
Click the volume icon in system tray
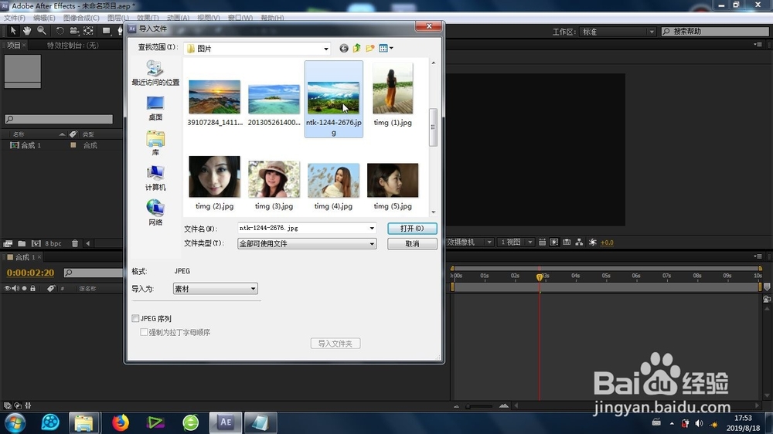[x=699, y=424]
